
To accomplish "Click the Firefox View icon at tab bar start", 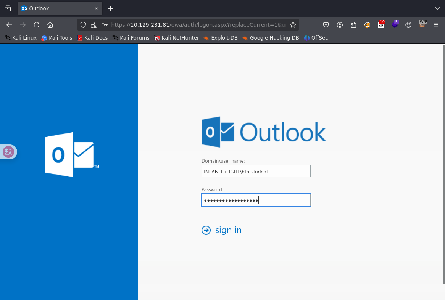I will click(x=8, y=8).
